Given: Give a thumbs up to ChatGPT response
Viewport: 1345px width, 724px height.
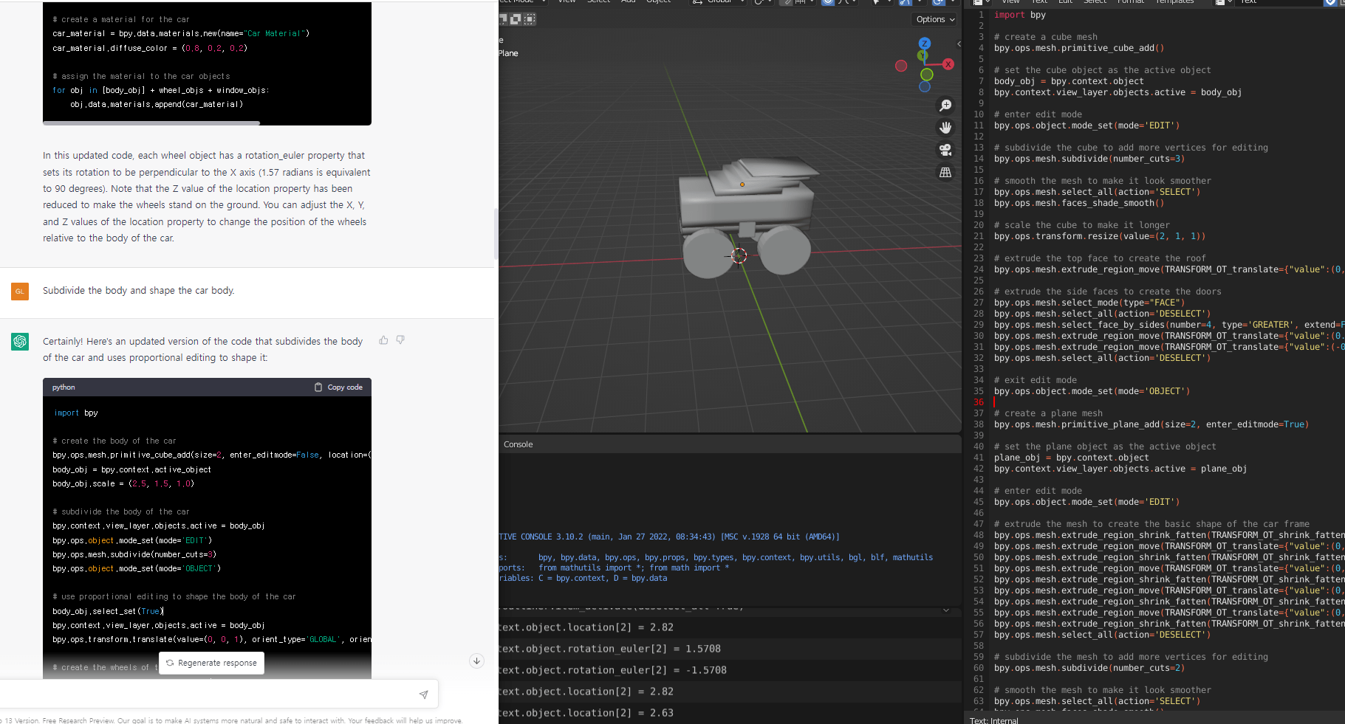Looking at the screenshot, I should click(x=383, y=340).
